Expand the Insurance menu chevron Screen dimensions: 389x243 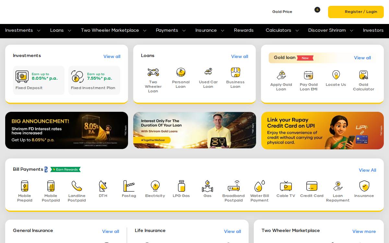(x=222, y=30)
